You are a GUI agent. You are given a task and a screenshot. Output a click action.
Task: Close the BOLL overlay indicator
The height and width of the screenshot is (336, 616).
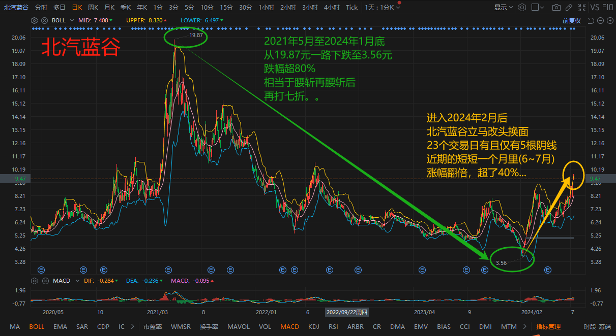tap(44, 20)
